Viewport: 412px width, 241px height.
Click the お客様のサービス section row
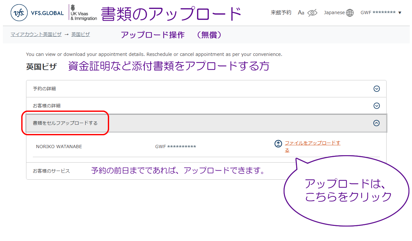point(51,171)
